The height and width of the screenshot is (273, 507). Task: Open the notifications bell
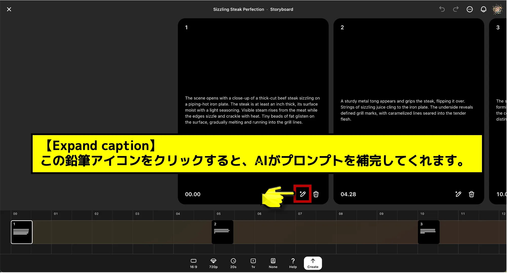tap(483, 9)
